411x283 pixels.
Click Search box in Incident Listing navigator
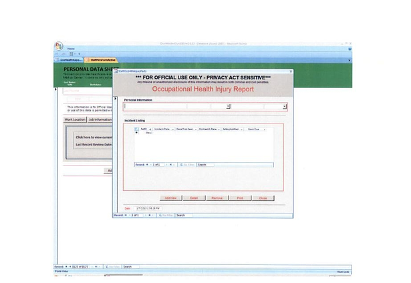click(205, 165)
